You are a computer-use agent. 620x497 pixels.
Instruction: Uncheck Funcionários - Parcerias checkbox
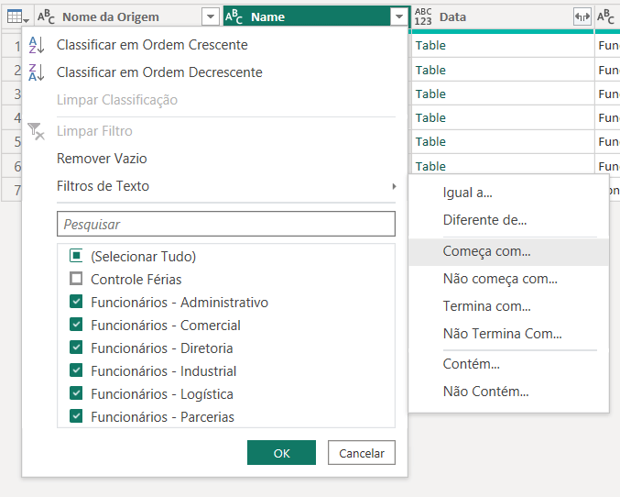coord(76,416)
